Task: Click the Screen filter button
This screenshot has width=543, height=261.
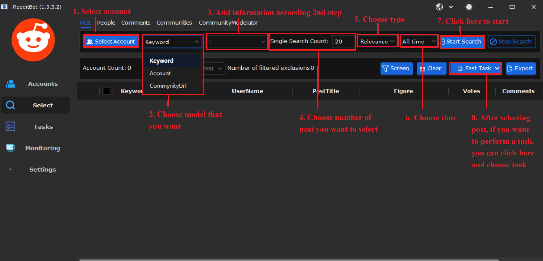Action: [396, 68]
